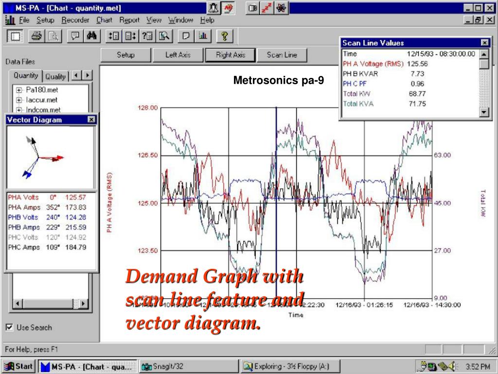
Task: Click the right axis arrows toolbar icon
Action: click(x=130, y=36)
